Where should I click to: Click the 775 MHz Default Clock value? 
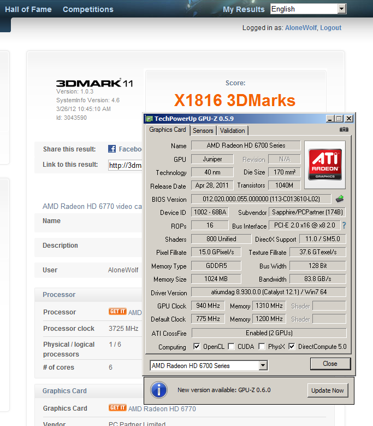(208, 319)
